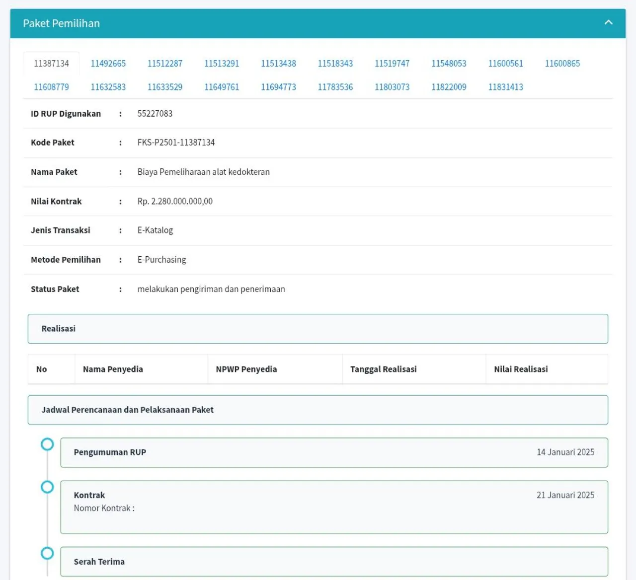Screen dimensions: 636x580
Task: Collapse the Paket Pemilihan panel chevron
Action: point(608,23)
